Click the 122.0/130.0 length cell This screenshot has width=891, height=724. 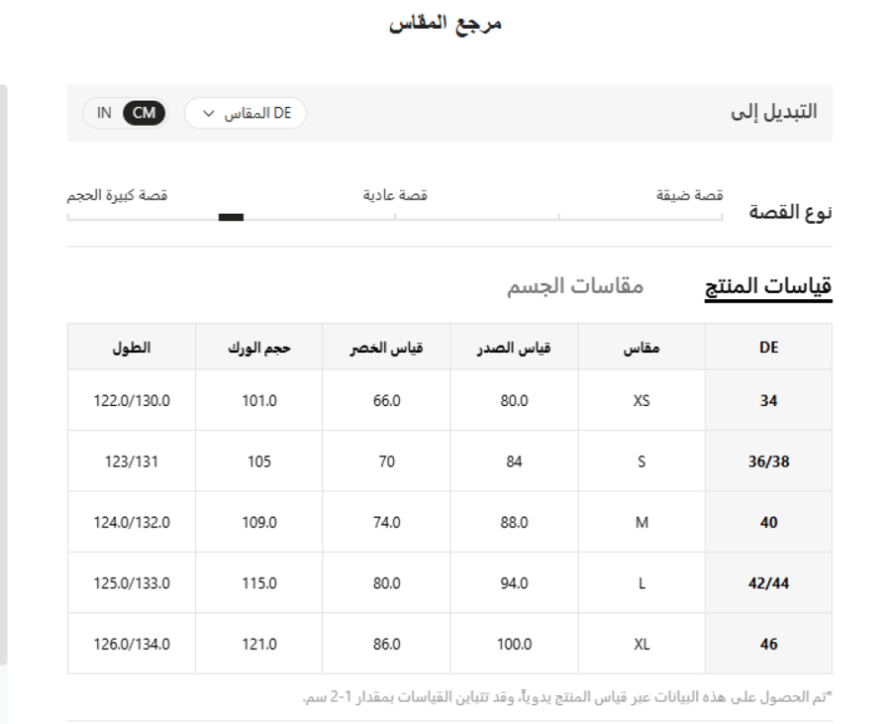click(132, 401)
